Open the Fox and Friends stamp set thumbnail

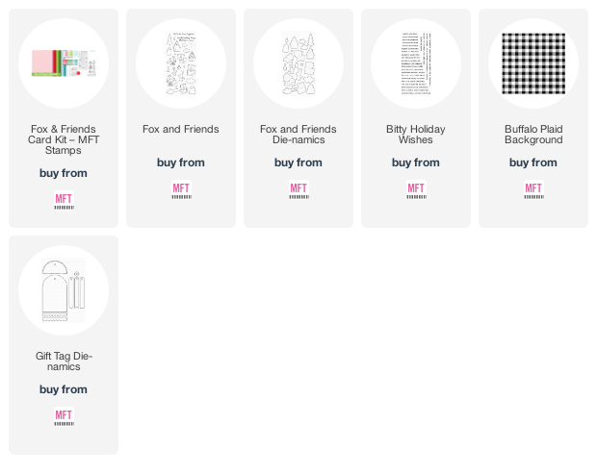coord(181,63)
